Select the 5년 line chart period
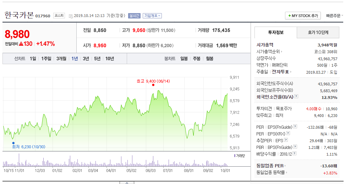The width and height of the screenshot is (345, 184). click(x=97, y=58)
